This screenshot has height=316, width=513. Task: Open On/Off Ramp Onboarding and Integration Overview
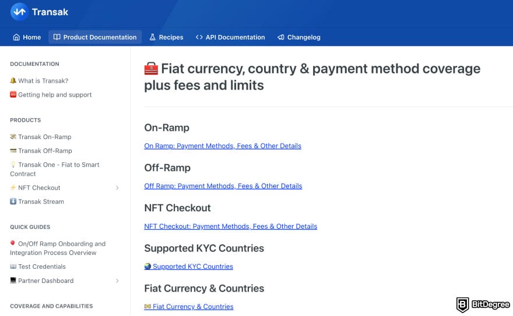[x=58, y=248]
